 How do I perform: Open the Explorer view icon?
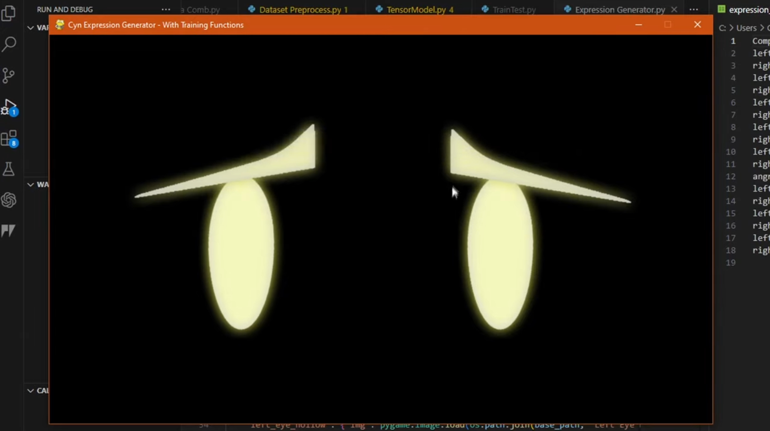(x=9, y=13)
